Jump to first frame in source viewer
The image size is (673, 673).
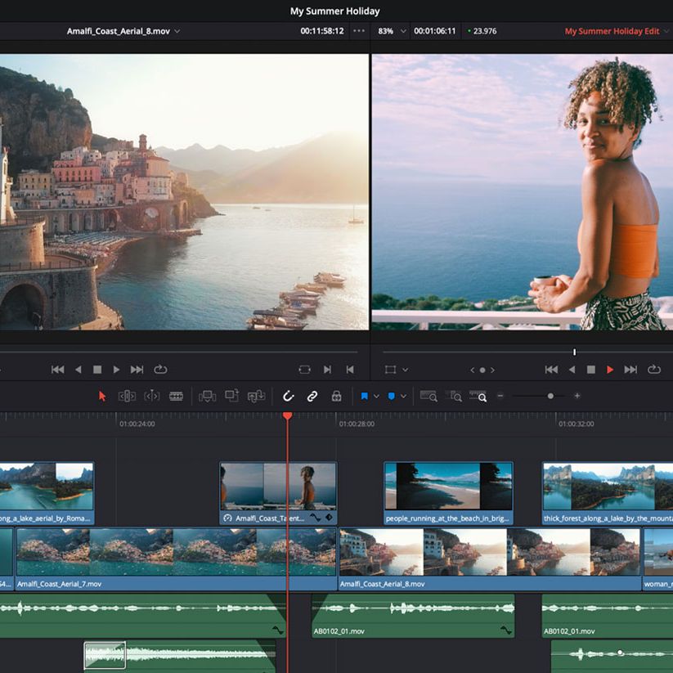coord(57,370)
